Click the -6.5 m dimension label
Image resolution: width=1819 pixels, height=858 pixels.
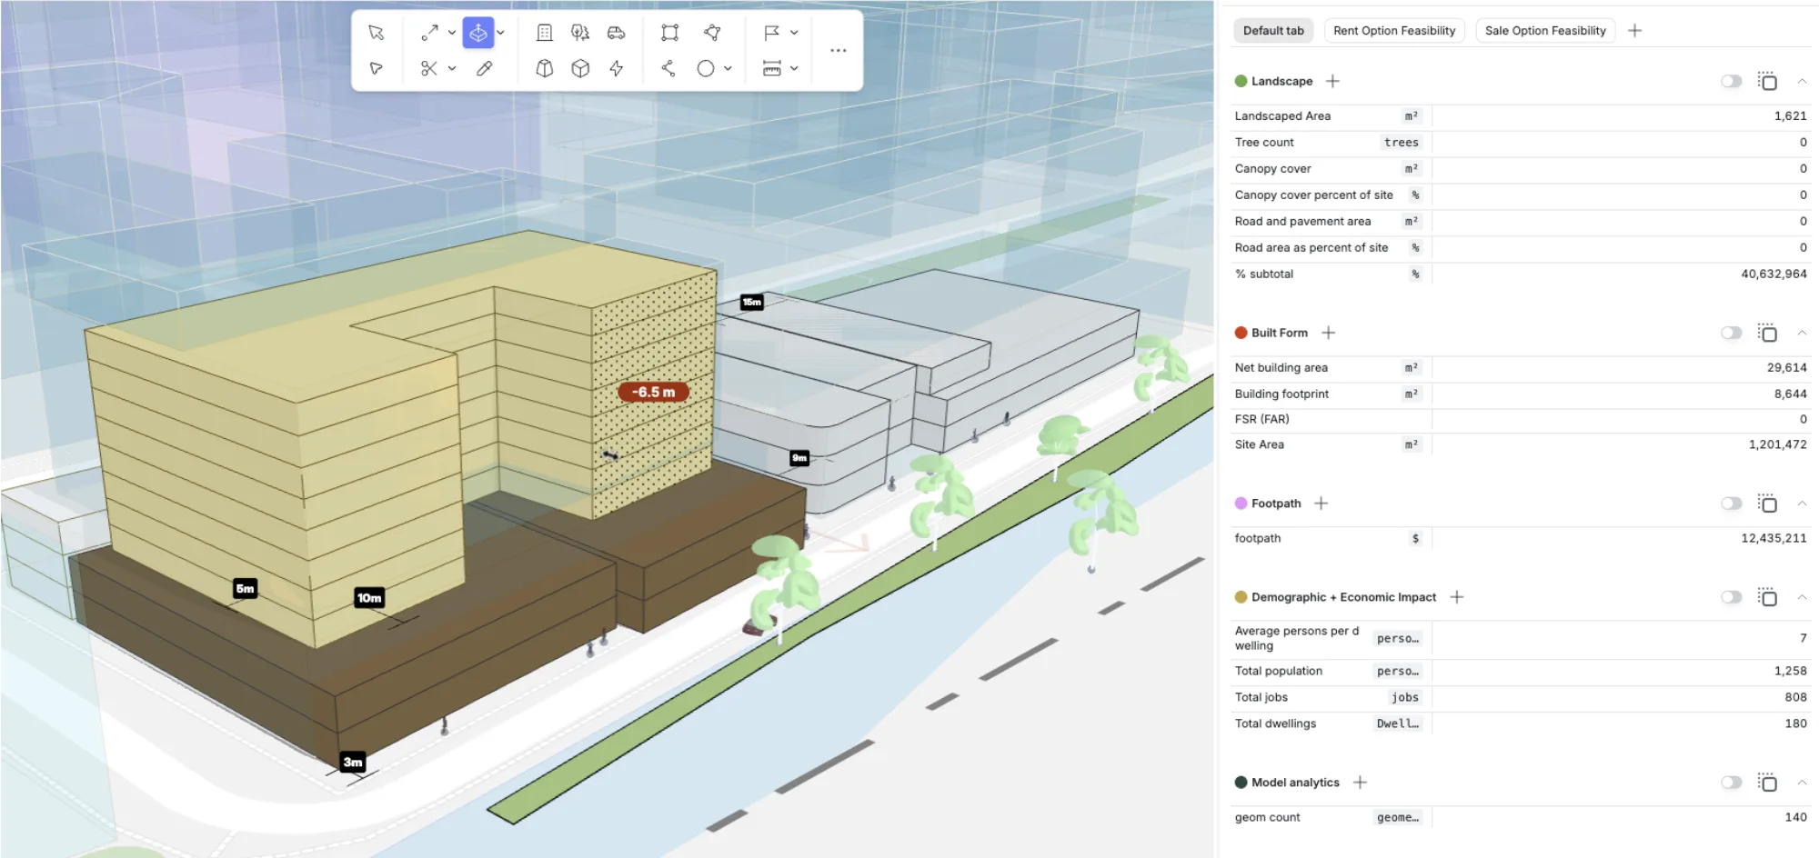[x=653, y=392]
